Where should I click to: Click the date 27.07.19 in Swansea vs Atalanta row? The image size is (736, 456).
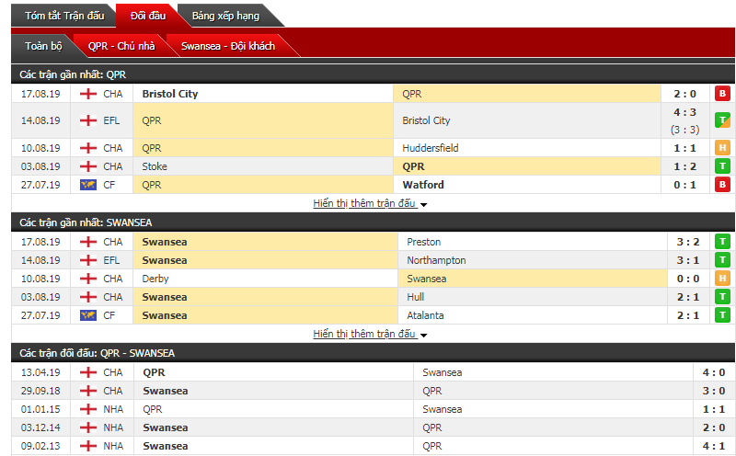(x=40, y=315)
